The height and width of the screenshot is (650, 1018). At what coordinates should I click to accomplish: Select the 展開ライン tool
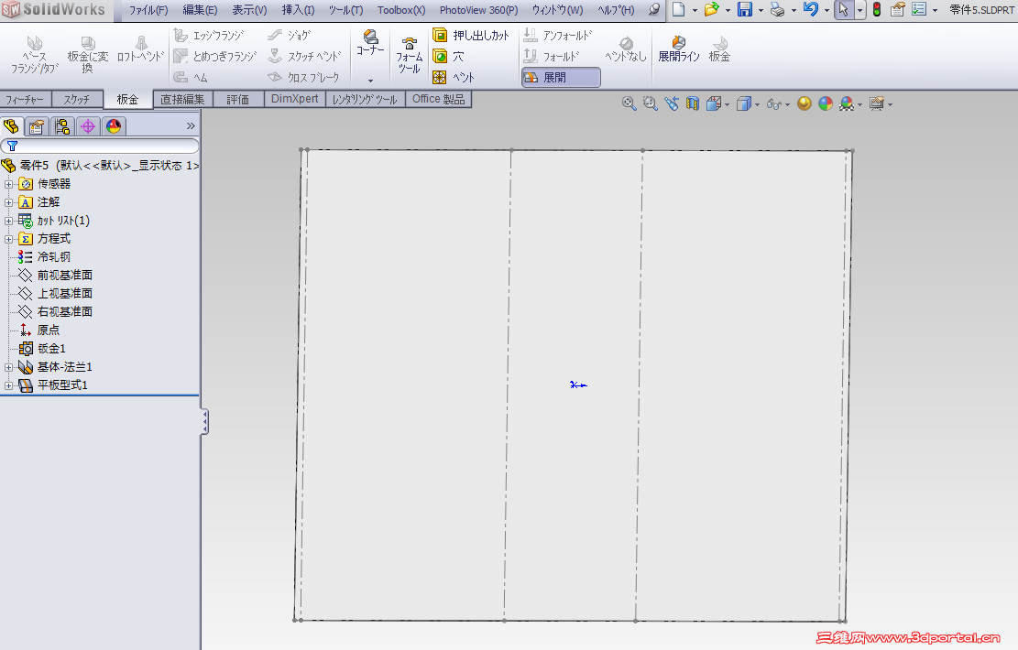click(678, 49)
